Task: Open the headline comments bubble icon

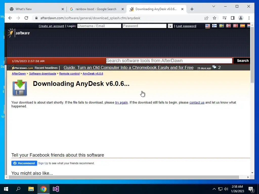Action: click(214, 67)
